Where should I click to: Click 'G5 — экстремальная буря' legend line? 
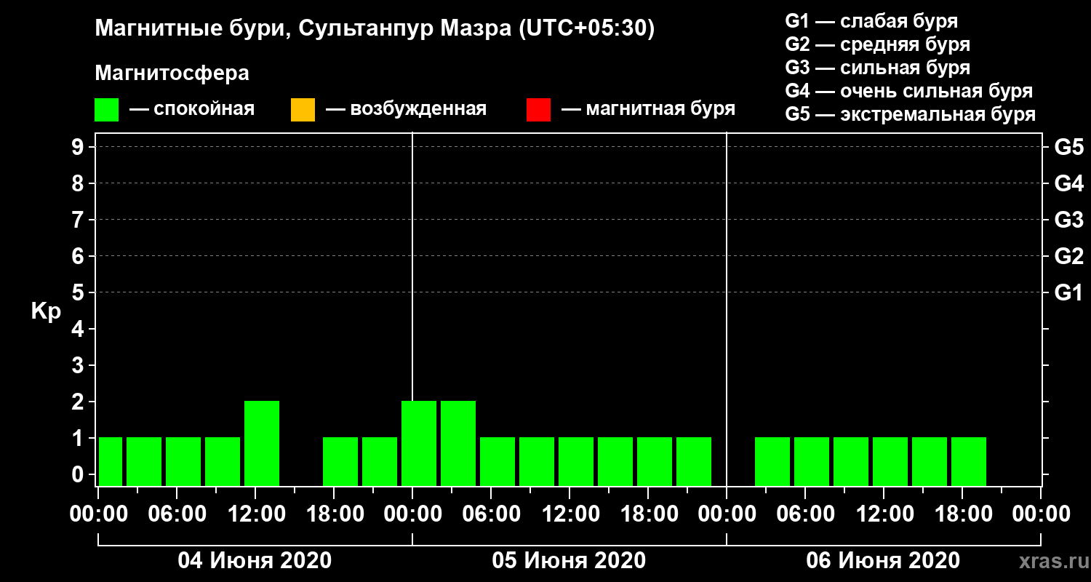911,114
